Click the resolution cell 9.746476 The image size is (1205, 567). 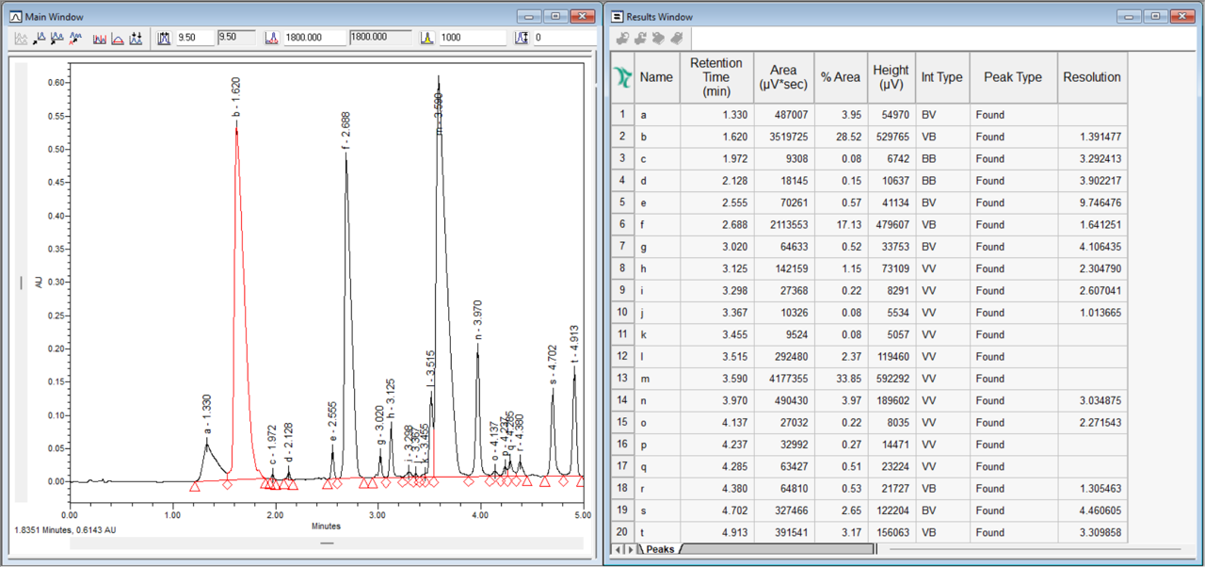click(x=1092, y=202)
